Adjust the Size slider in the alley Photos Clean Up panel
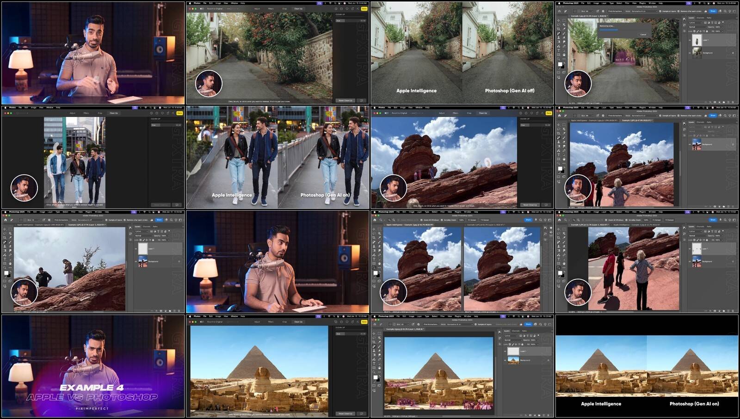740x419 pixels. 351,21
